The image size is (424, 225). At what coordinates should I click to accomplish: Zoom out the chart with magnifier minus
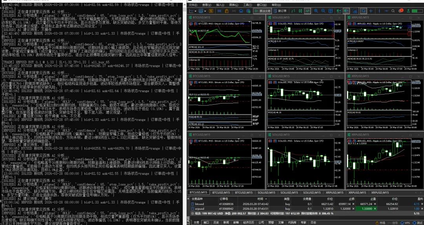(x=323, y=11)
